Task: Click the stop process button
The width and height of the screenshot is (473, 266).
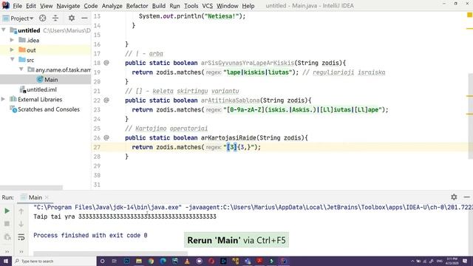Action: point(7,224)
